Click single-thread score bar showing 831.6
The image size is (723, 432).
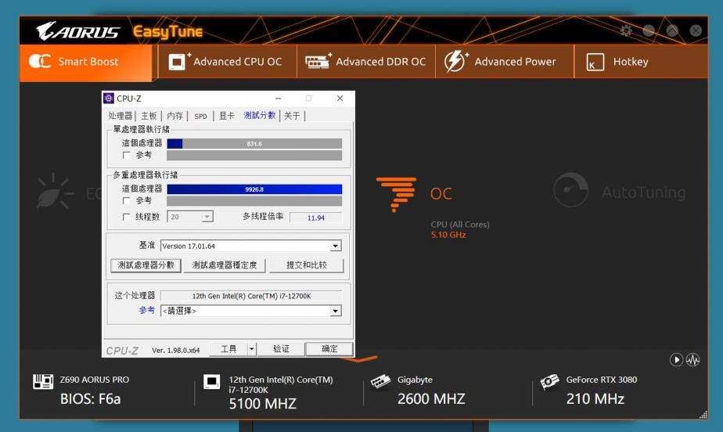(x=254, y=144)
